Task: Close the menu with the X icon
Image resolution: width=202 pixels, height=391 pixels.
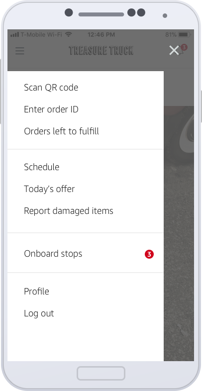Action: coord(174,50)
